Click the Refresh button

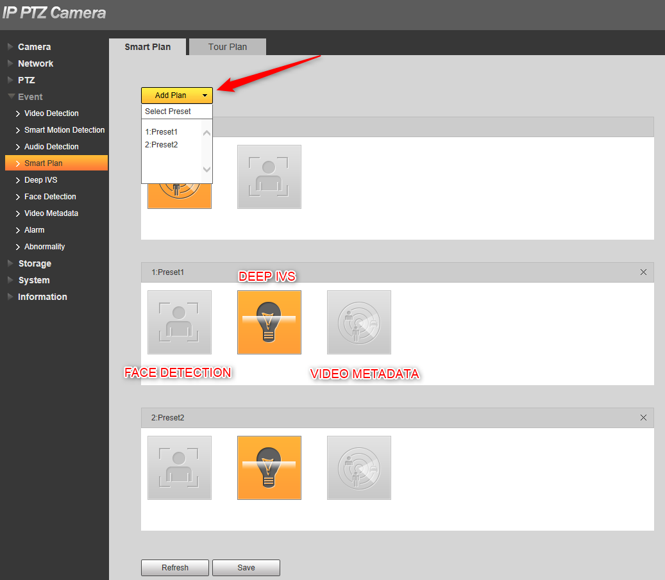pos(174,568)
